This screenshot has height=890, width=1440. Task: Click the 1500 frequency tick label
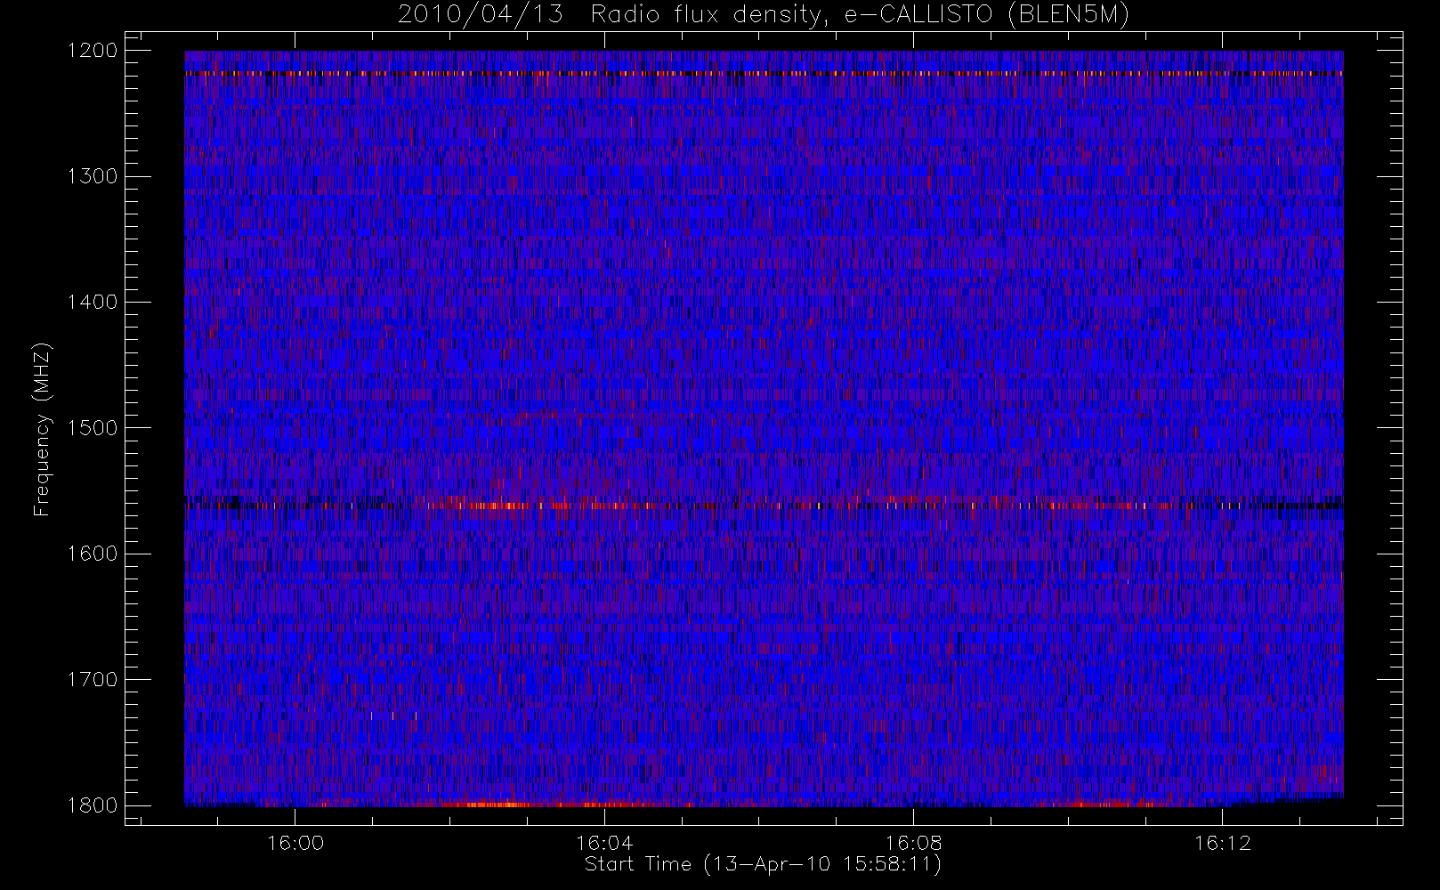(x=93, y=428)
